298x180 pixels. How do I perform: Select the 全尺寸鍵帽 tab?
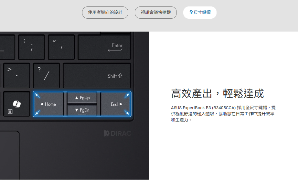click(200, 13)
